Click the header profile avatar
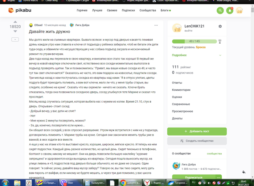Image resolution: width=254 pixels, height=186 pixels. 239,11
